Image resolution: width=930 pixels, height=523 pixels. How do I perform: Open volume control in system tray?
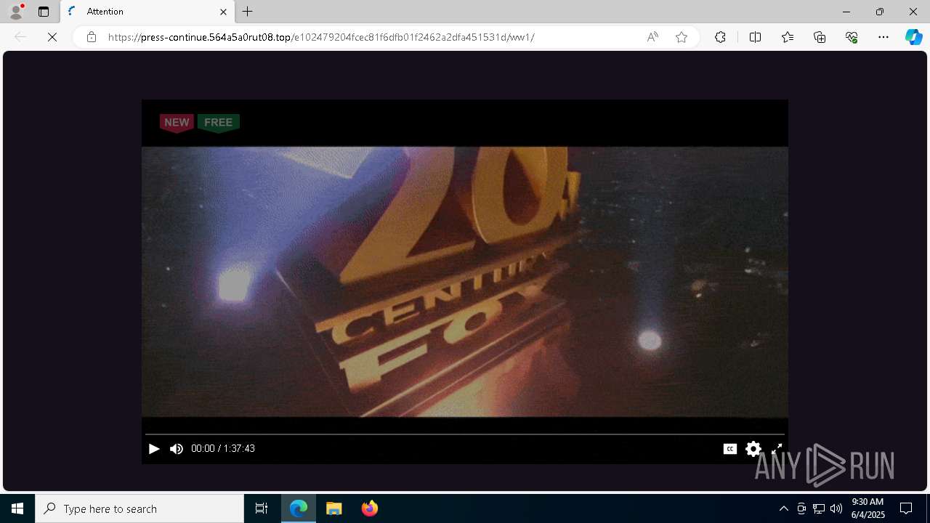(836, 508)
